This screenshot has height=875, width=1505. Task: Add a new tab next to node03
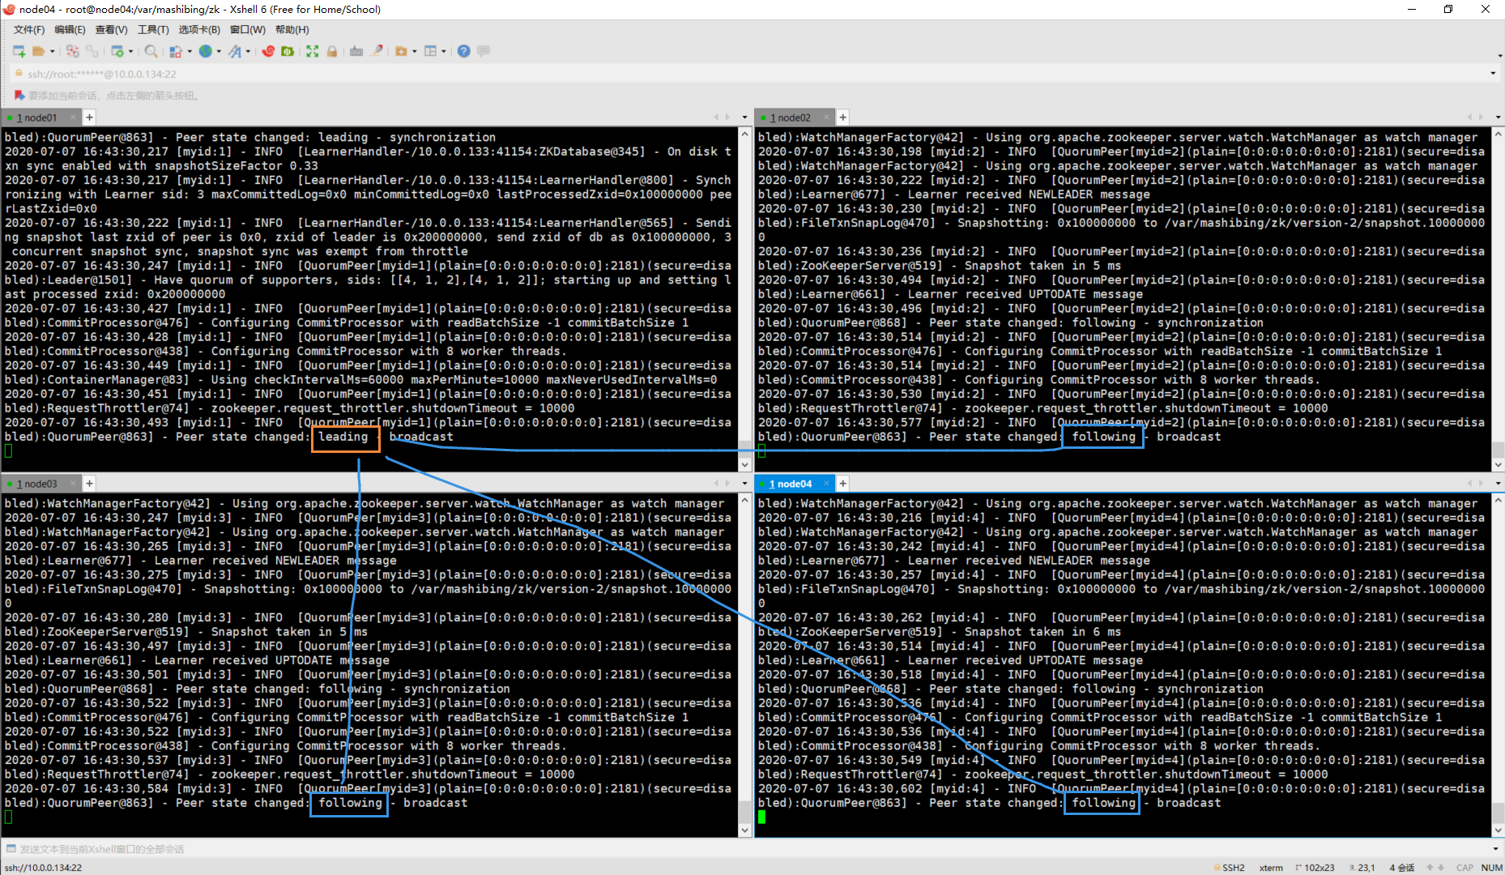(x=90, y=484)
